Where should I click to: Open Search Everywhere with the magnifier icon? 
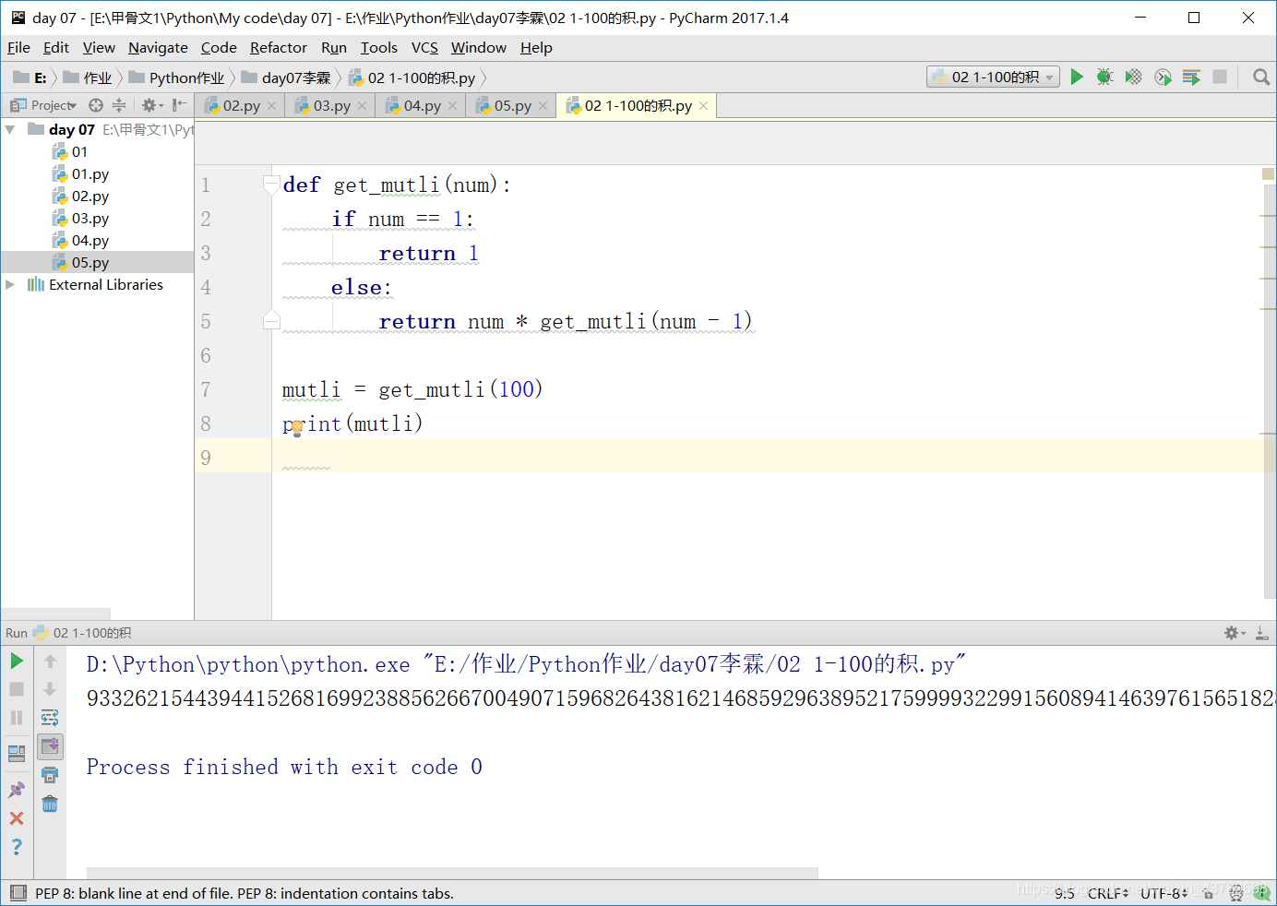[x=1261, y=77]
